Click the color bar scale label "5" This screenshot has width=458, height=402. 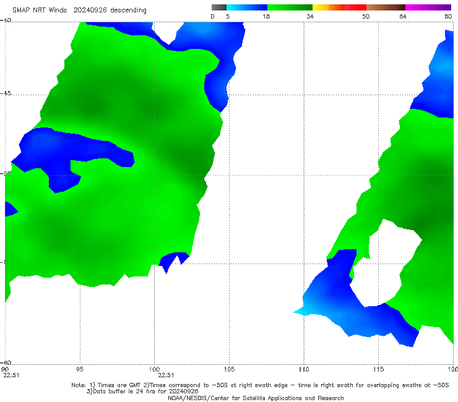[228, 16]
